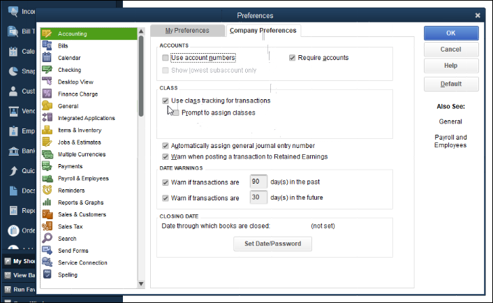Open Run Favorite Reports in sidebar

19,290
